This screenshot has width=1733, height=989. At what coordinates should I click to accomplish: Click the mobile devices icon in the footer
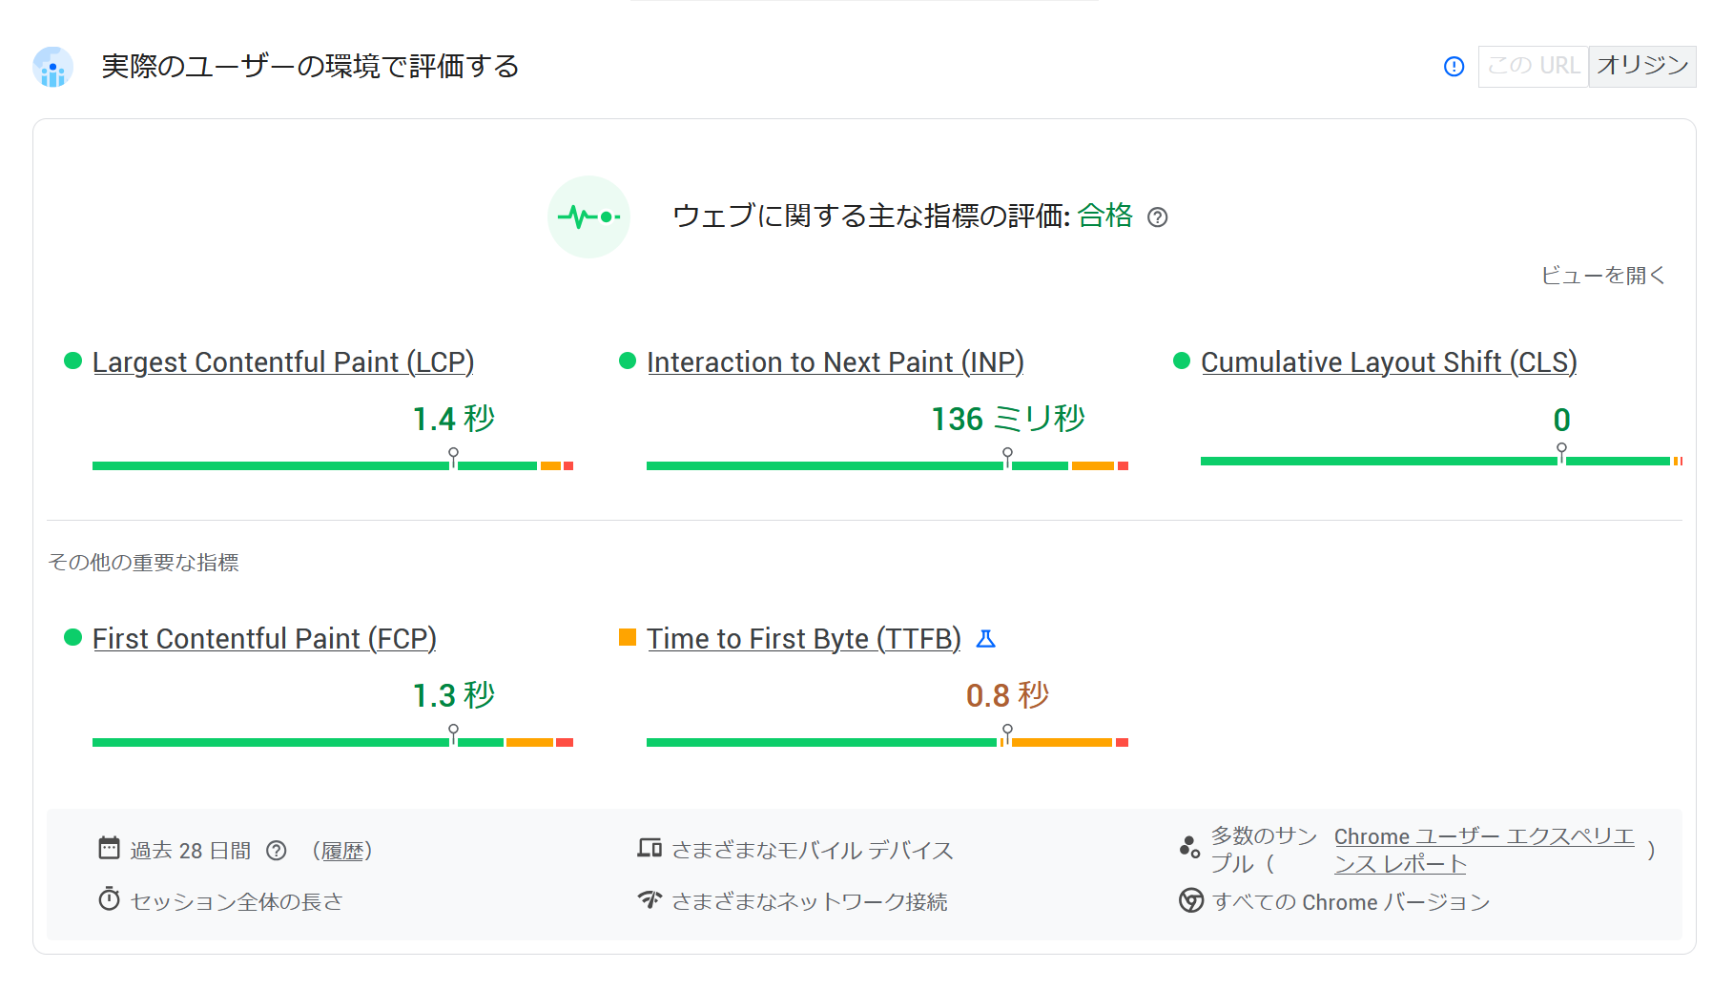[x=650, y=848]
